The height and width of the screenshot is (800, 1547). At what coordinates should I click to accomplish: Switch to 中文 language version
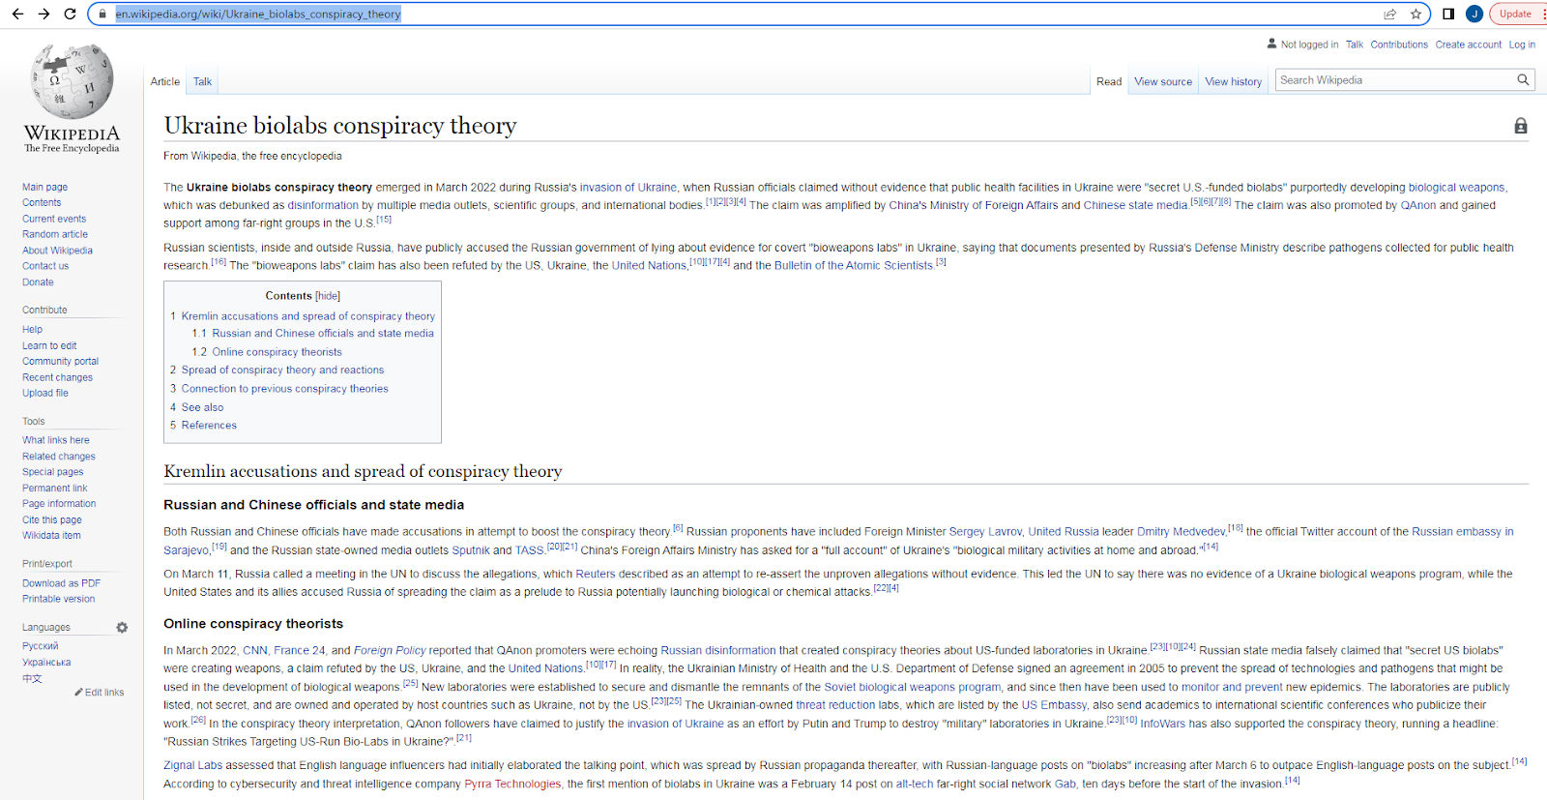pos(32,678)
